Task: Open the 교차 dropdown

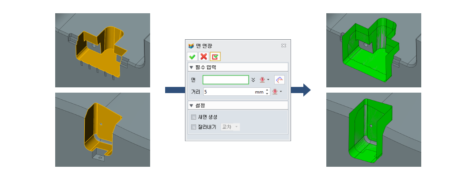Action: [230, 127]
